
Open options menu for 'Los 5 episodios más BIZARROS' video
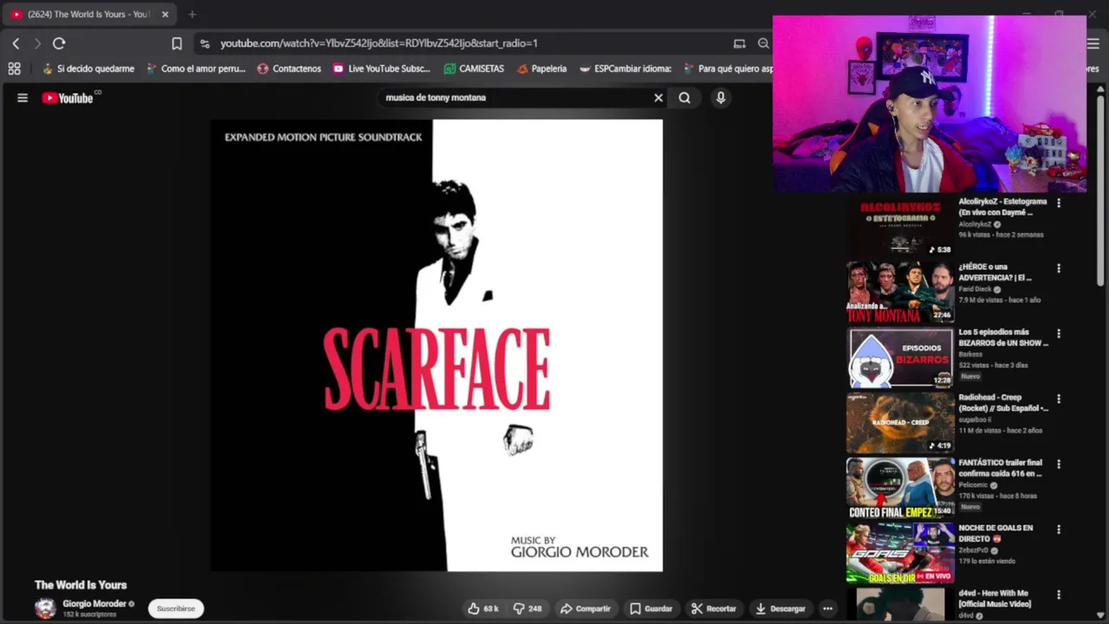point(1058,334)
